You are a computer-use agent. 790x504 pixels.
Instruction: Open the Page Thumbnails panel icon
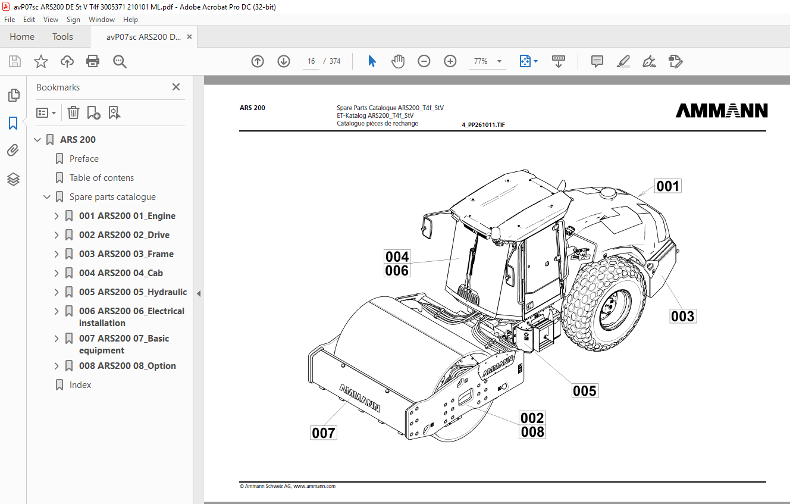[13, 95]
